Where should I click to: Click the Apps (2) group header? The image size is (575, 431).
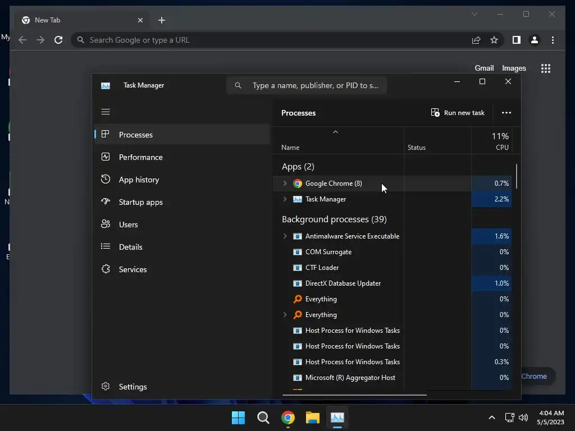[x=298, y=167]
